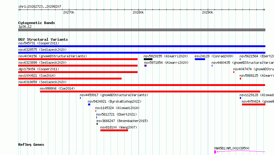Click the nsv5868125 (Almarri) variant label
This screenshot has height=155, width=274.
(x=257, y=75)
